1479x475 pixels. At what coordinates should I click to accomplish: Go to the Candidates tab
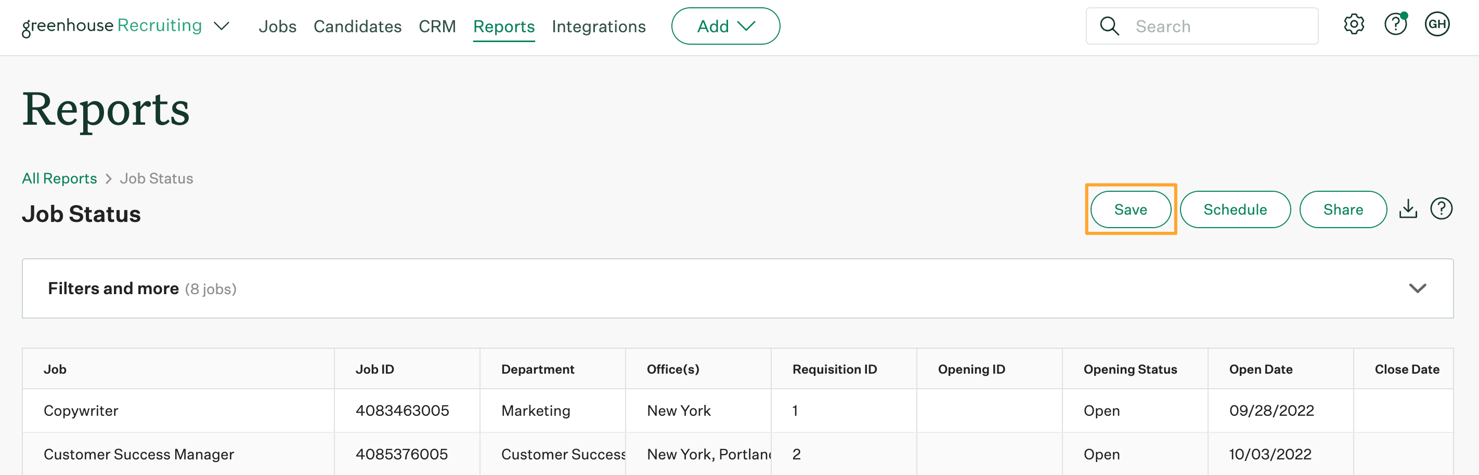[x=357, y=27]
